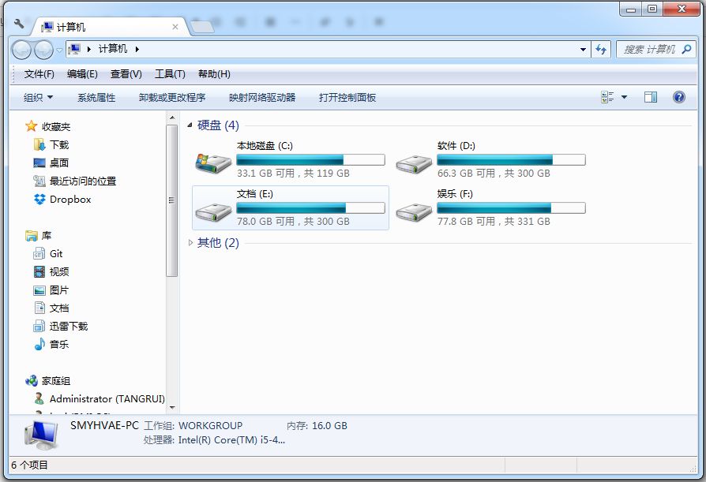Click the C: drive usage bar
The height and width of the screenshot is (482, 706).
point(310,159)
